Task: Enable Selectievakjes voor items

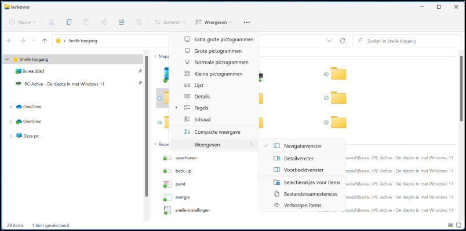Action: [301, 182]
